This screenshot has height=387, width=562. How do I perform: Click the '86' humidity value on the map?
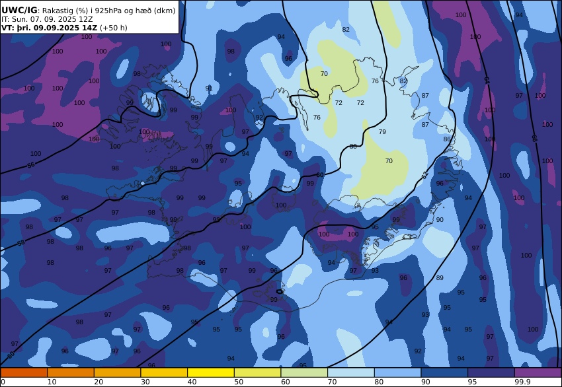(447, 139)
